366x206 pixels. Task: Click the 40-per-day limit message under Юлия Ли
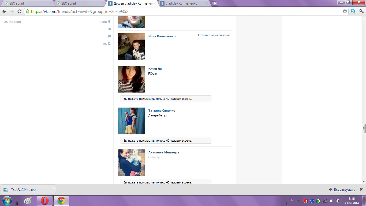[166, 99]
